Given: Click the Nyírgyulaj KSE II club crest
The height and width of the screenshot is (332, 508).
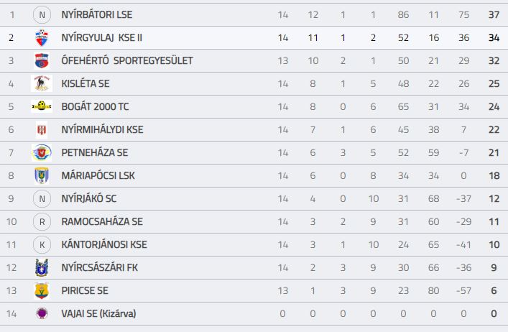Looking at the screenshot, I should coord(42,38).
